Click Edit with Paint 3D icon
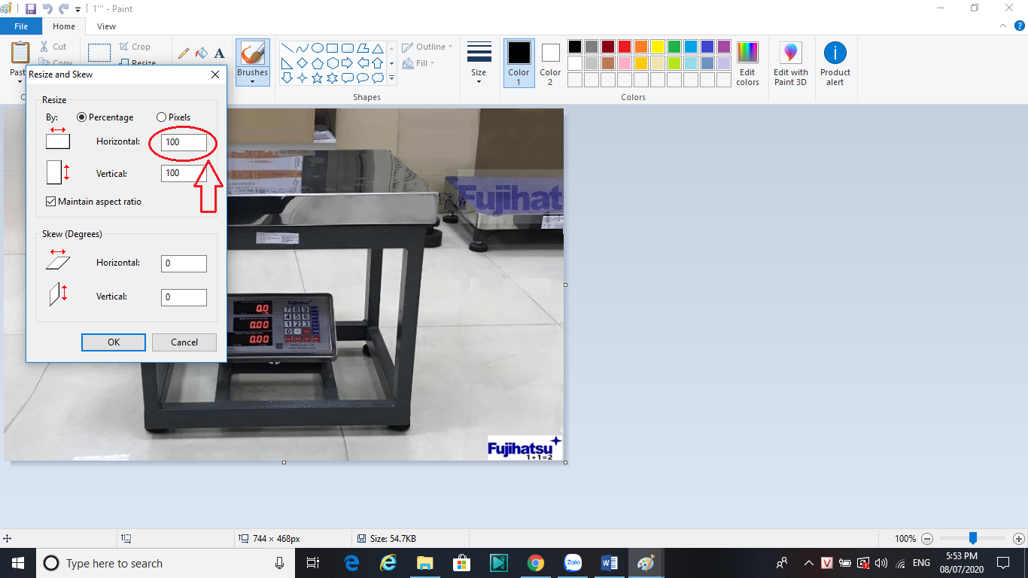The width and height of the screenshot is (1028, 578). click(790, 63)
